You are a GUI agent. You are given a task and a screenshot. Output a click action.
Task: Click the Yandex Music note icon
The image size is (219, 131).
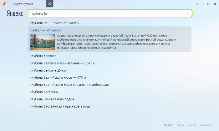click(4, 4)
